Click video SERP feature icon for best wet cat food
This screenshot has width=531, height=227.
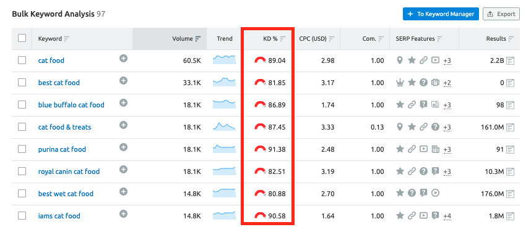click(x=436, y=193)
